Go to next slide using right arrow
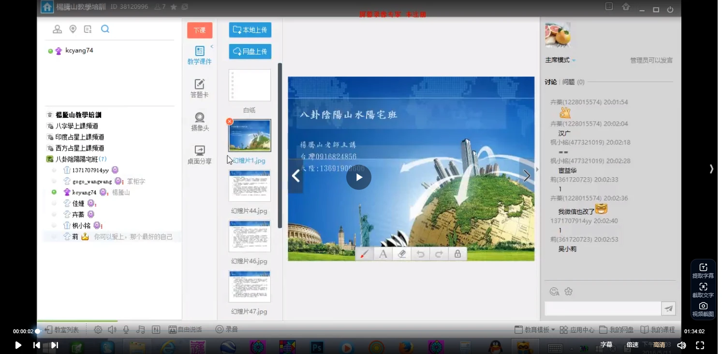 click(527, 176)
